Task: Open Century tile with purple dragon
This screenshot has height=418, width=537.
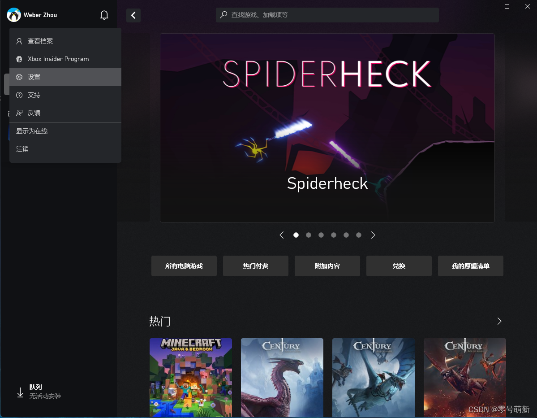Action: tap(282, 378)
